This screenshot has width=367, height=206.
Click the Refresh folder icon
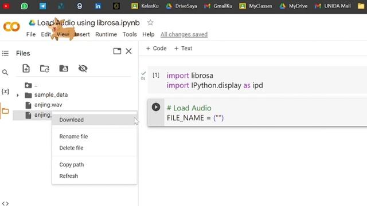tap(45, 69)
